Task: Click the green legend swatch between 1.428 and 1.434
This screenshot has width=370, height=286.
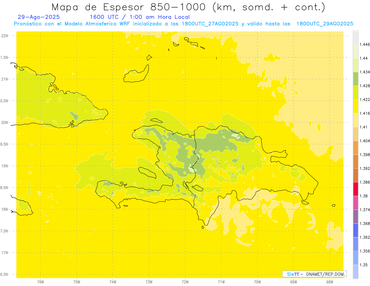Action: click(356, 79)
